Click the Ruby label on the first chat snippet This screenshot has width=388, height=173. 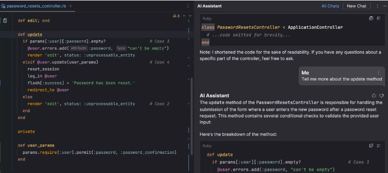(207, 19)
